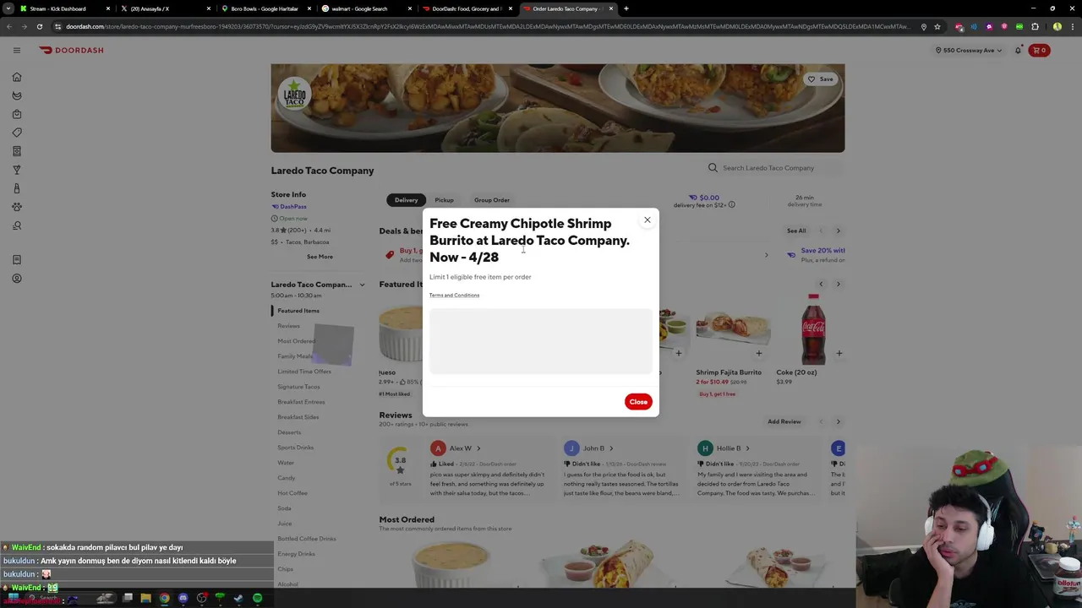Open Orders receipt sidebar icon
This screenshot has height=608, width=1082.
pyautogui.click(x=17, y=260)
